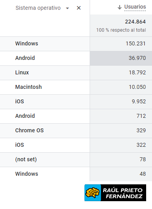Open the Sistema operativo dimension dropdown arrow
This screenshot has height=209, width=152.
[67, 8]
